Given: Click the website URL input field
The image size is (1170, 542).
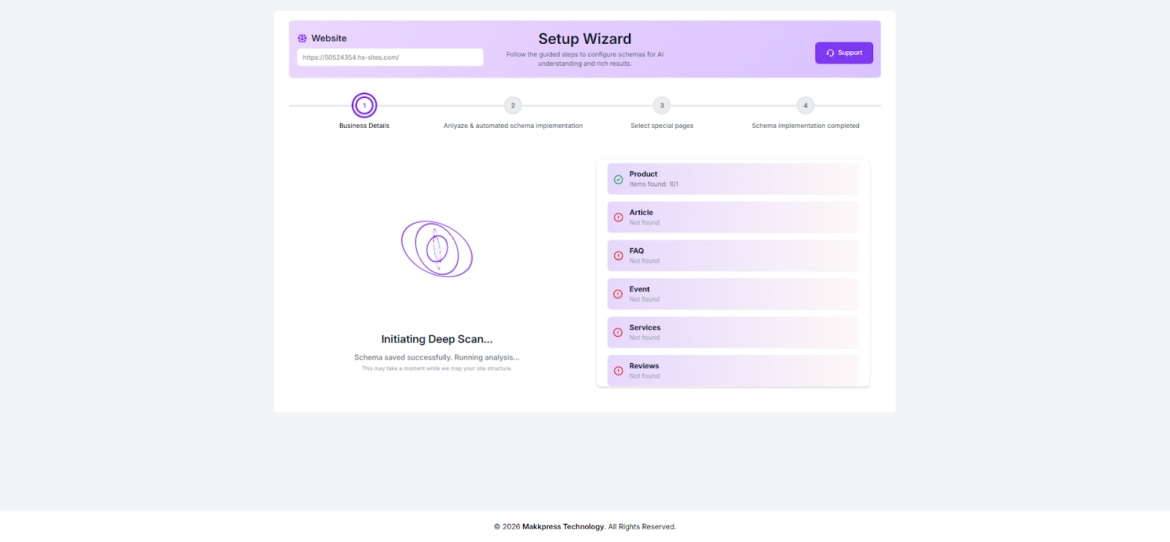Looking at the screenshot, I should tap(390, 58).
